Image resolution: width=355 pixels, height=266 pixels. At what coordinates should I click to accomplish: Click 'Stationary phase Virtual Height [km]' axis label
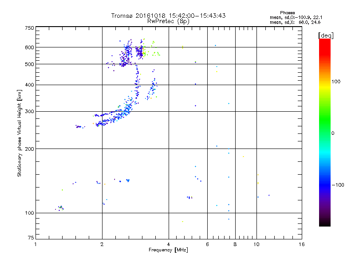click(x=19, y=133)
